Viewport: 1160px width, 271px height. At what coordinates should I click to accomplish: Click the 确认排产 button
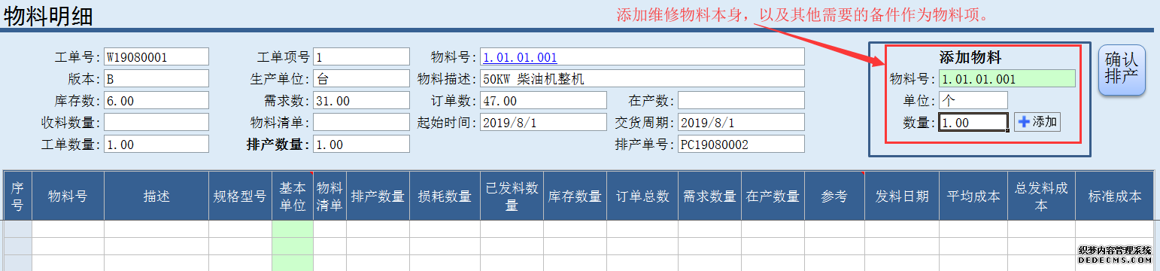(x=1122, y=69)
